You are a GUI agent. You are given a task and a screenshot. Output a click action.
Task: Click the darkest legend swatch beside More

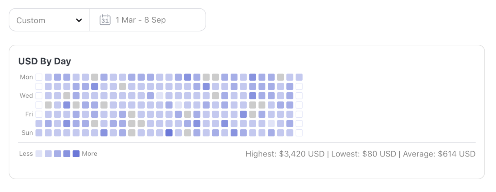[x=76, y=154]
